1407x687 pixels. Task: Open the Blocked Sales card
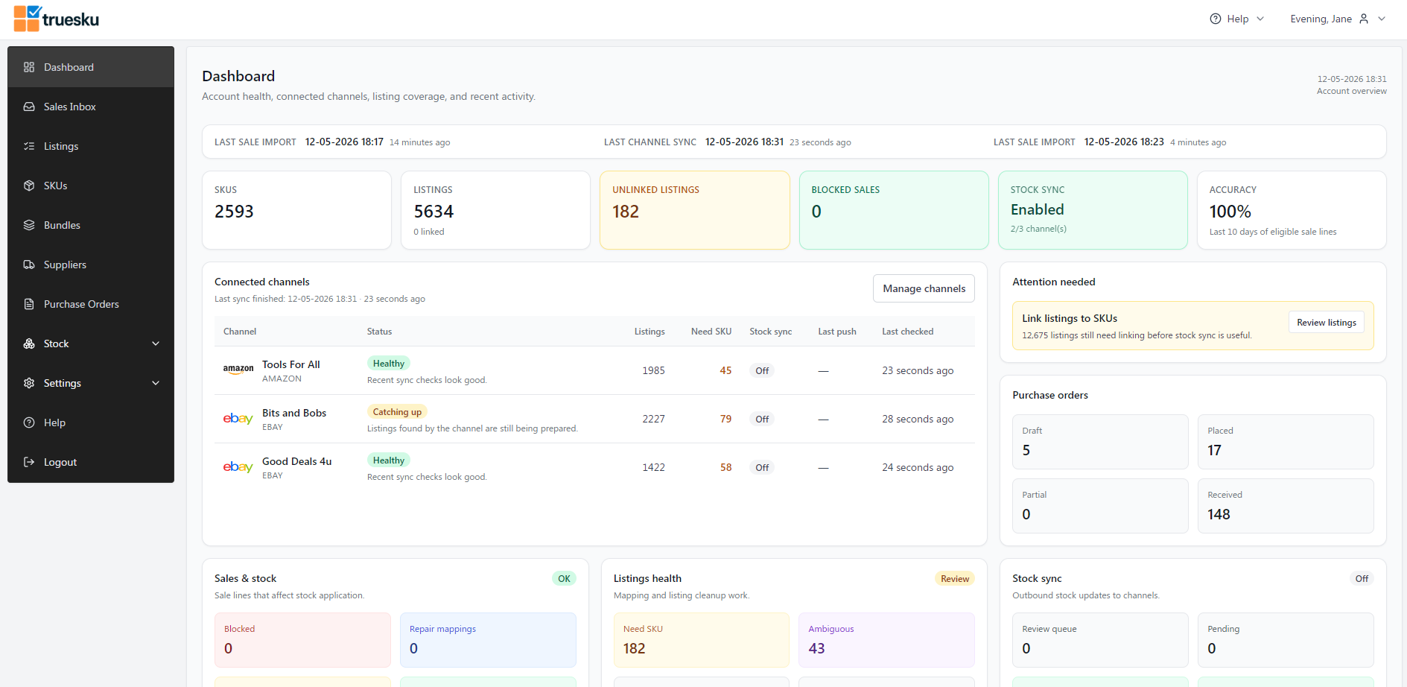pyautogui.click(x=894, y=210)
